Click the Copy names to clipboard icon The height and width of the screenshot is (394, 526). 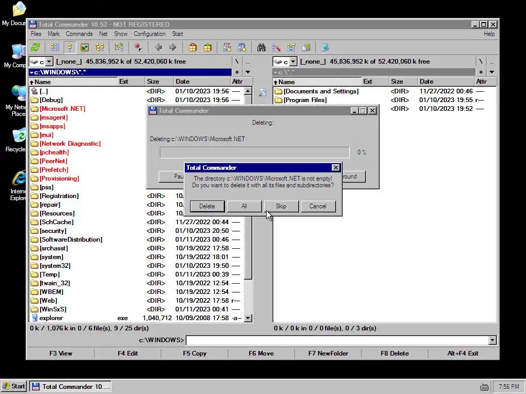coord(306,47)
